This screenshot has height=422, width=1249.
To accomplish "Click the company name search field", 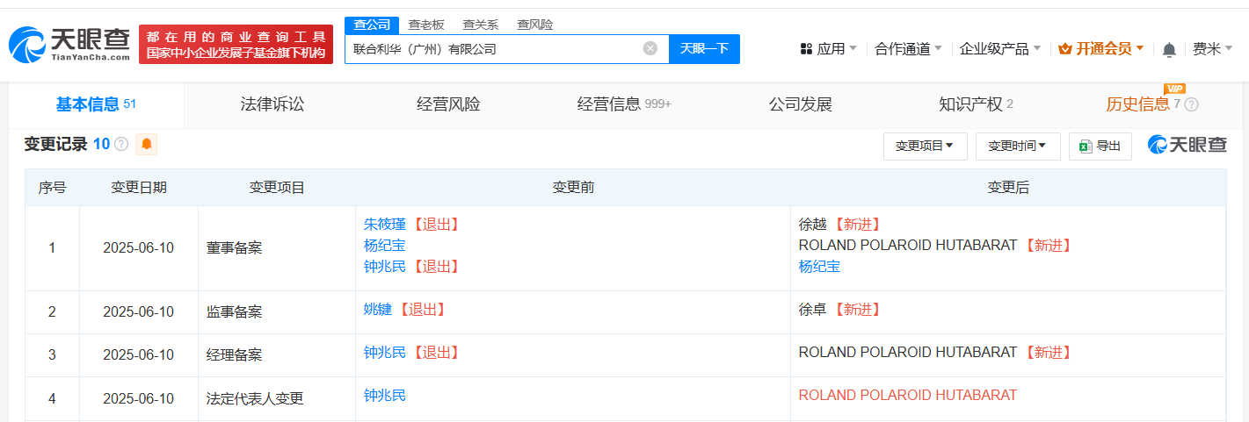I will coord(492,49).
